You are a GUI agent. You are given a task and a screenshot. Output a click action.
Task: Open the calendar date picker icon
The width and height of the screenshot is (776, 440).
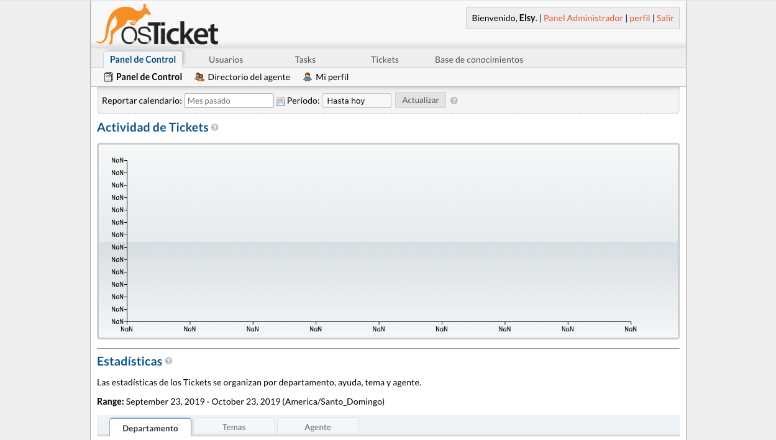coord(280,101)
